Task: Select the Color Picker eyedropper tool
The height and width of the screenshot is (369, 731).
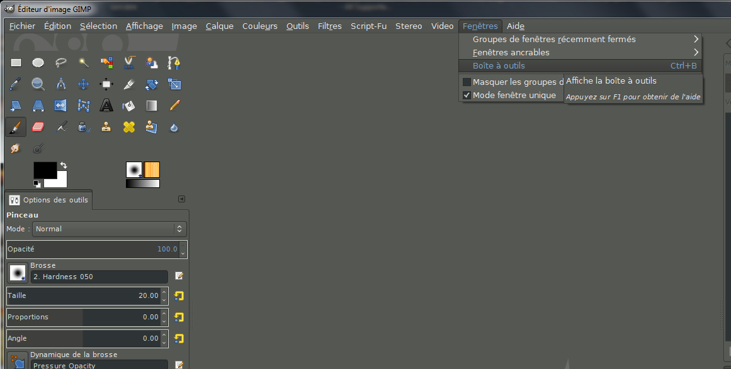Action: [16, 84]
